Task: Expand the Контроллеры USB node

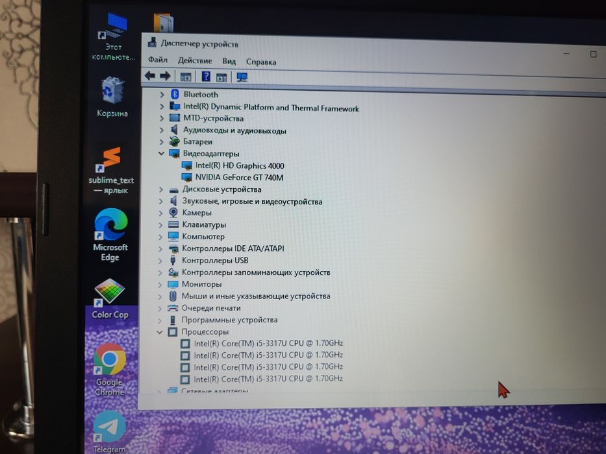Action: 160,261
